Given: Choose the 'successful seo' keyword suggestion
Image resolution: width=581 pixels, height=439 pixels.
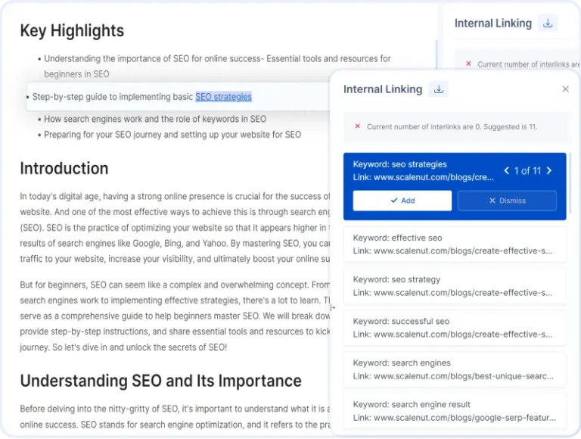Looking at the screenshot, I should tap(455, 328).
